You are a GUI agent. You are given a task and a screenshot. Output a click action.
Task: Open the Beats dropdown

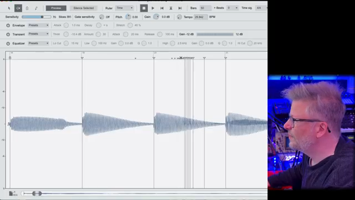pyautogui.click(x=232, y=8)
